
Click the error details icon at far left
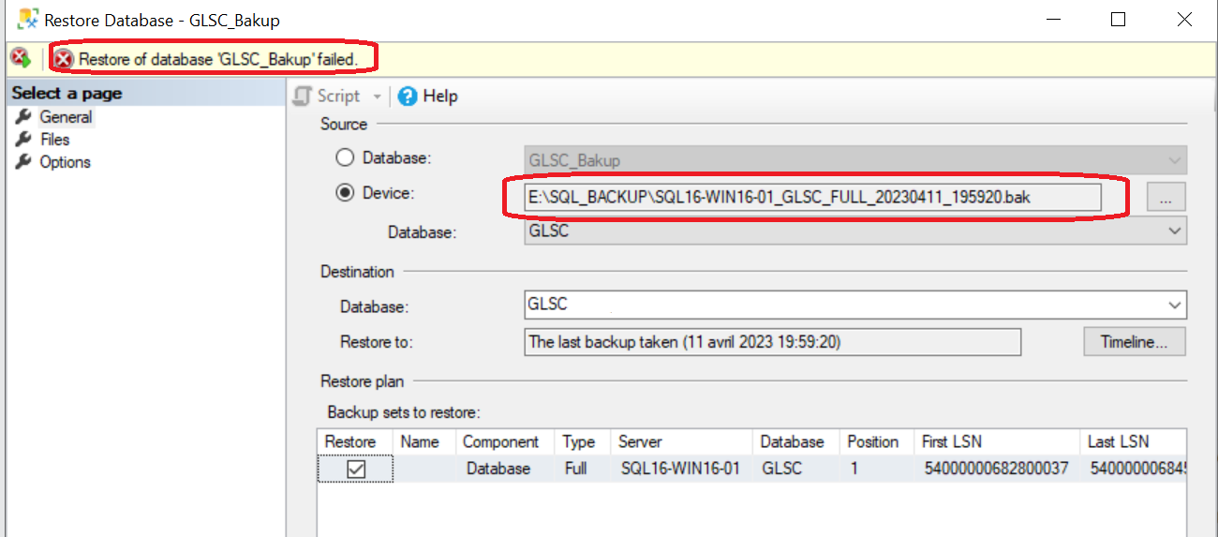20,58
